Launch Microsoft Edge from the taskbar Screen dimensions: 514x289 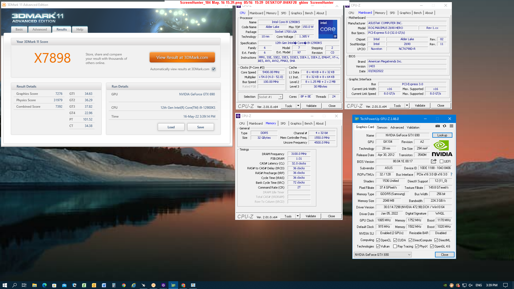44,285
